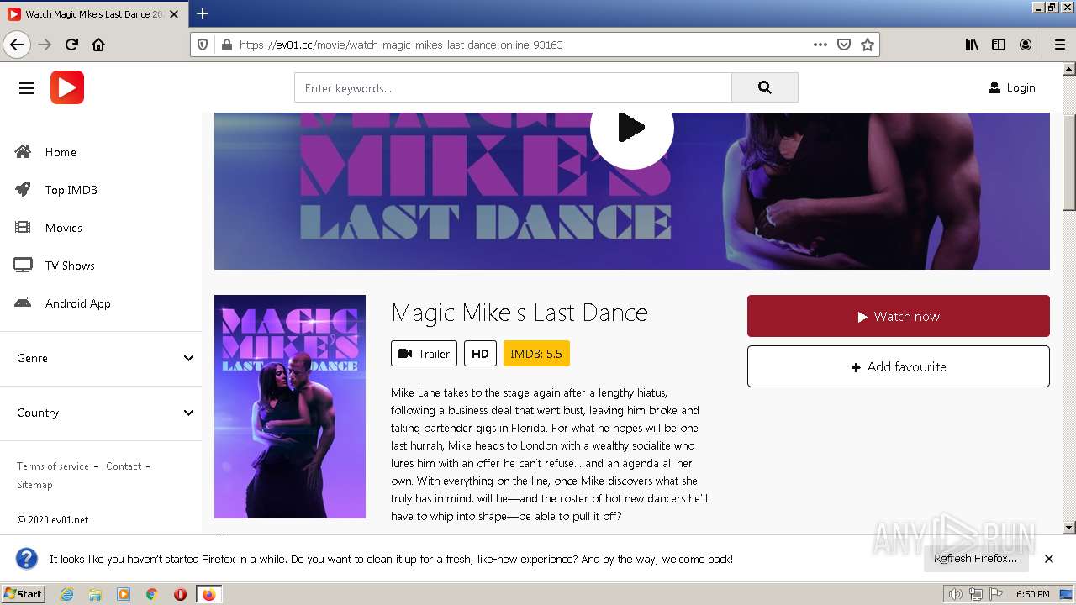Click the volume speaker tray icon
Screen dimensions: 1076x605
(x=956, y=594)
